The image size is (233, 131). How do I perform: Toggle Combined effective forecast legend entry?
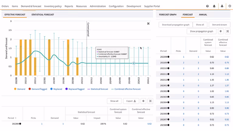pos(126,89)
